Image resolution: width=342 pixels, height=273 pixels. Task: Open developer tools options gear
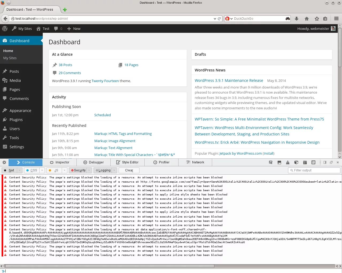[4, 162]
